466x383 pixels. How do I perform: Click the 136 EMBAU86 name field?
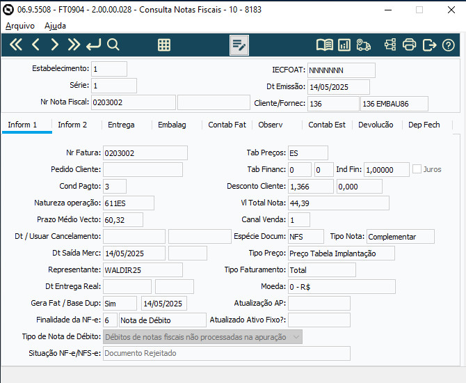394,104
